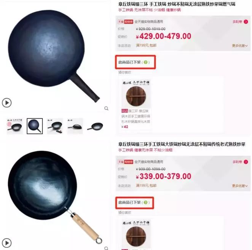Click the red 去刮券 arrow icon in first listing
Screen dimensions: 252x250
pyautogui.click(x=246, y=22)
